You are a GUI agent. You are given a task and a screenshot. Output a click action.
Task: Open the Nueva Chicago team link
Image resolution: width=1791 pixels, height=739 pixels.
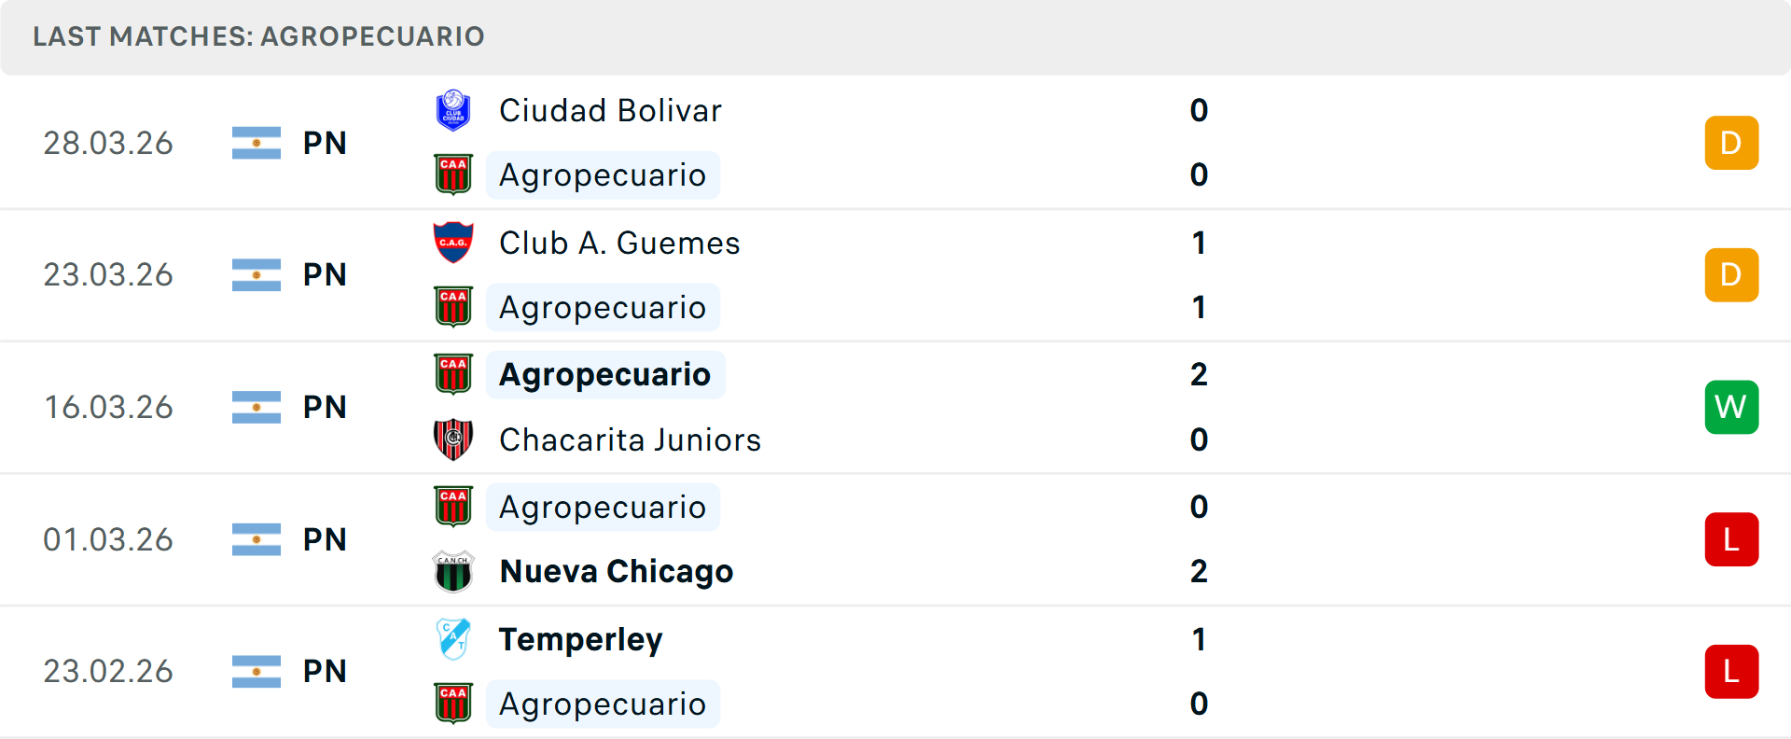coord(617,571)
